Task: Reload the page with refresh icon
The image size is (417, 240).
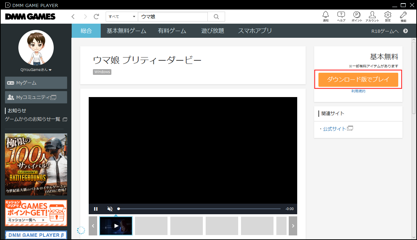Action: coord(96,17)
